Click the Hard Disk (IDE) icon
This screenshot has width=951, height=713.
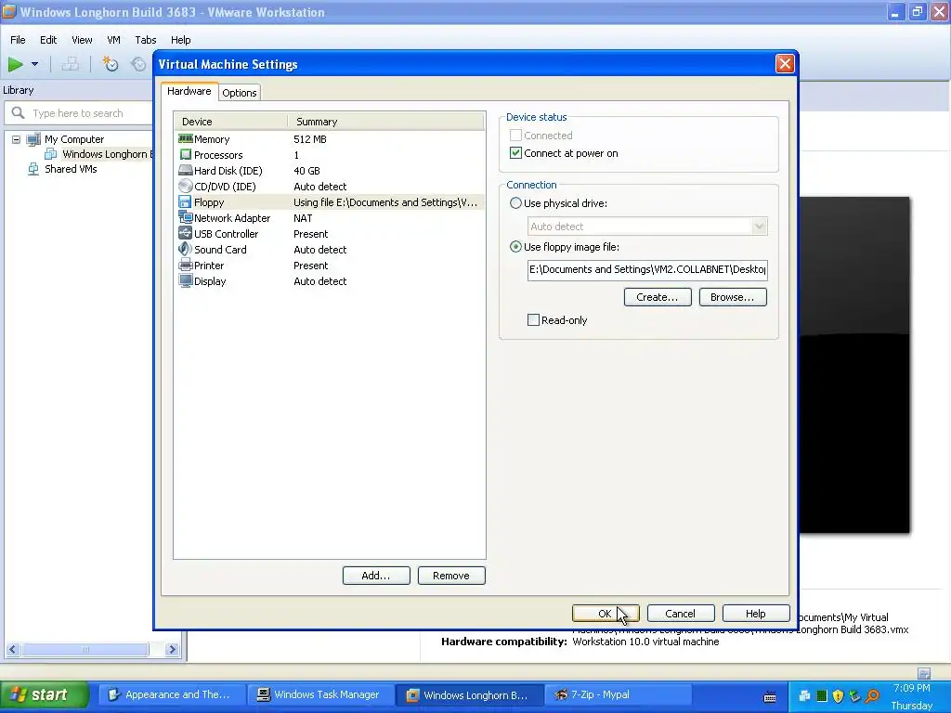186,171
